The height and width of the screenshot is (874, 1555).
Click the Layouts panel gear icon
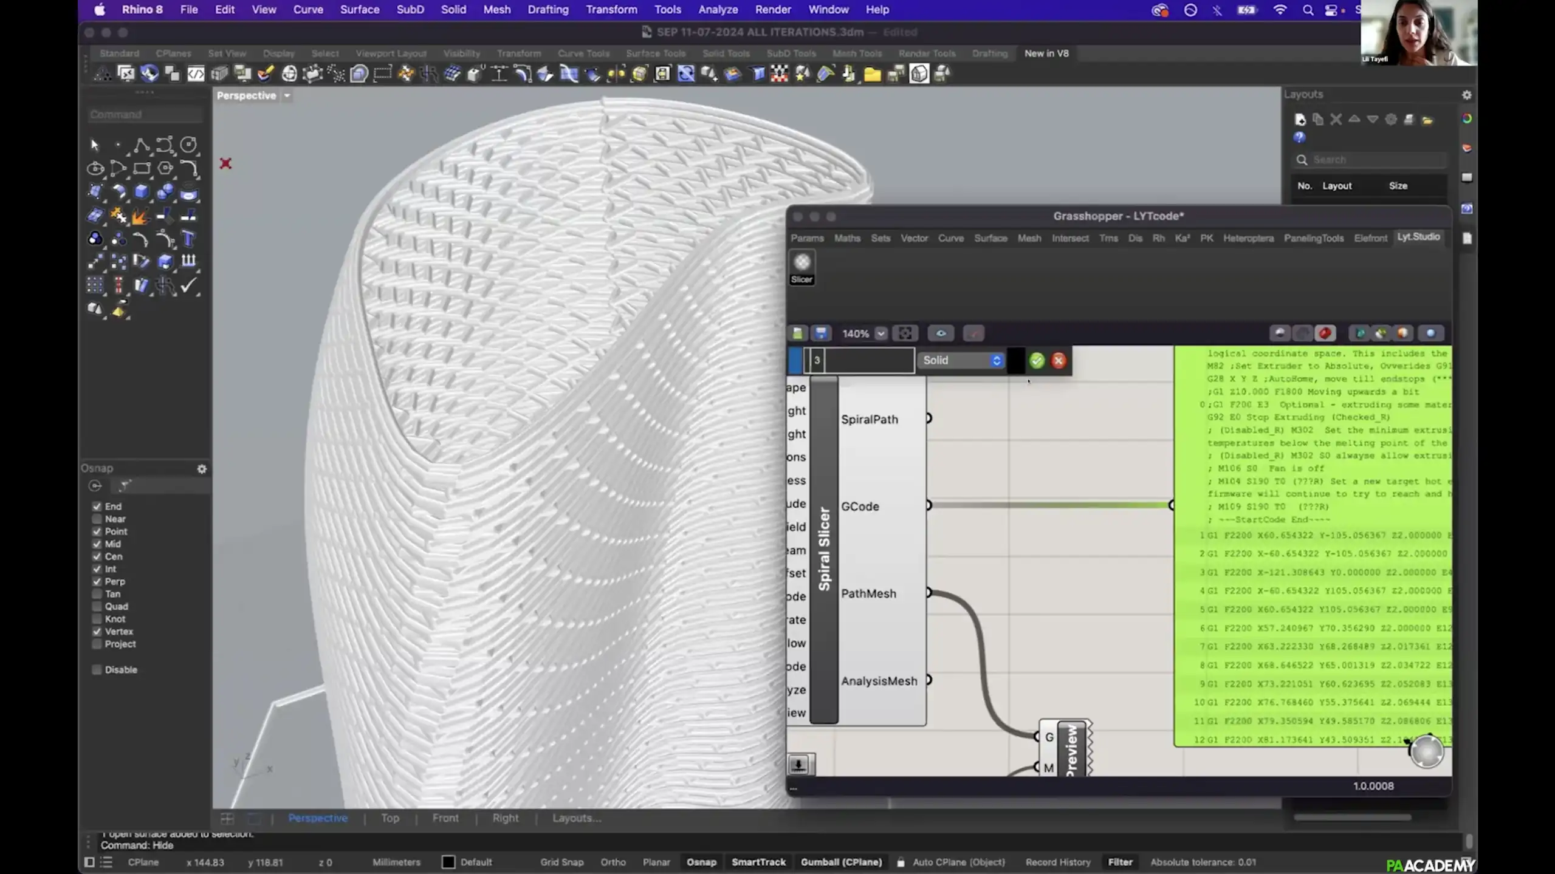click(1466, 95)
